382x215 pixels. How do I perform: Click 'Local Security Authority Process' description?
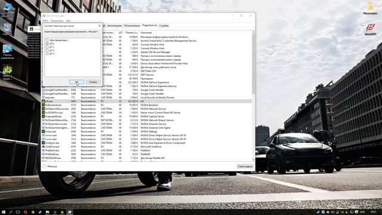tap(158, 97)
